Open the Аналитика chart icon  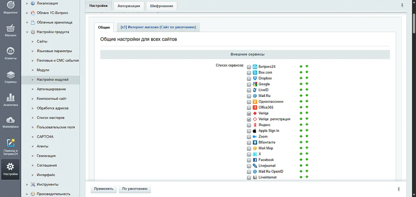[11, 97]
